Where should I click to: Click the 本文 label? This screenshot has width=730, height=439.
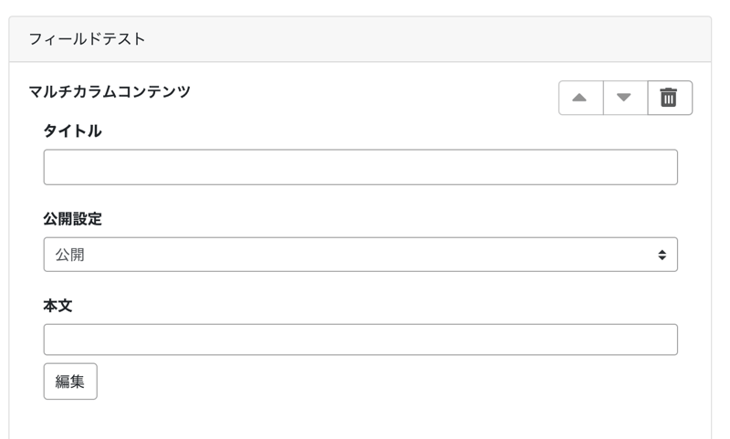click(x=57, y=306)
